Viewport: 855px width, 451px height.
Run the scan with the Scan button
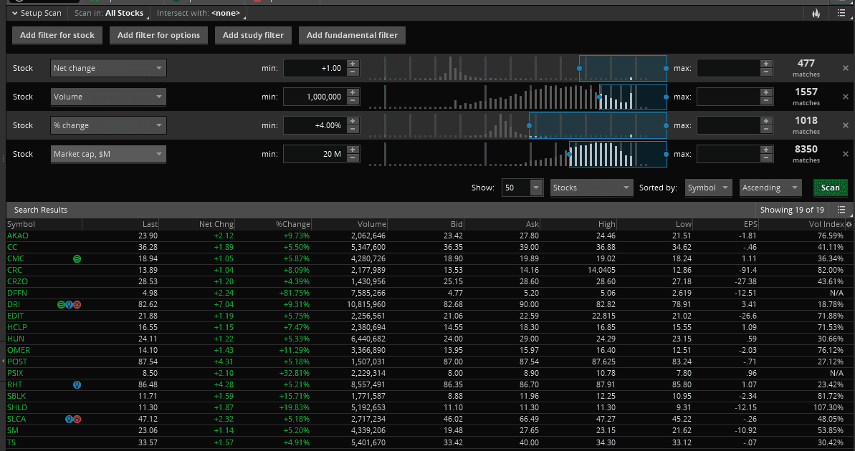(831, 188)
